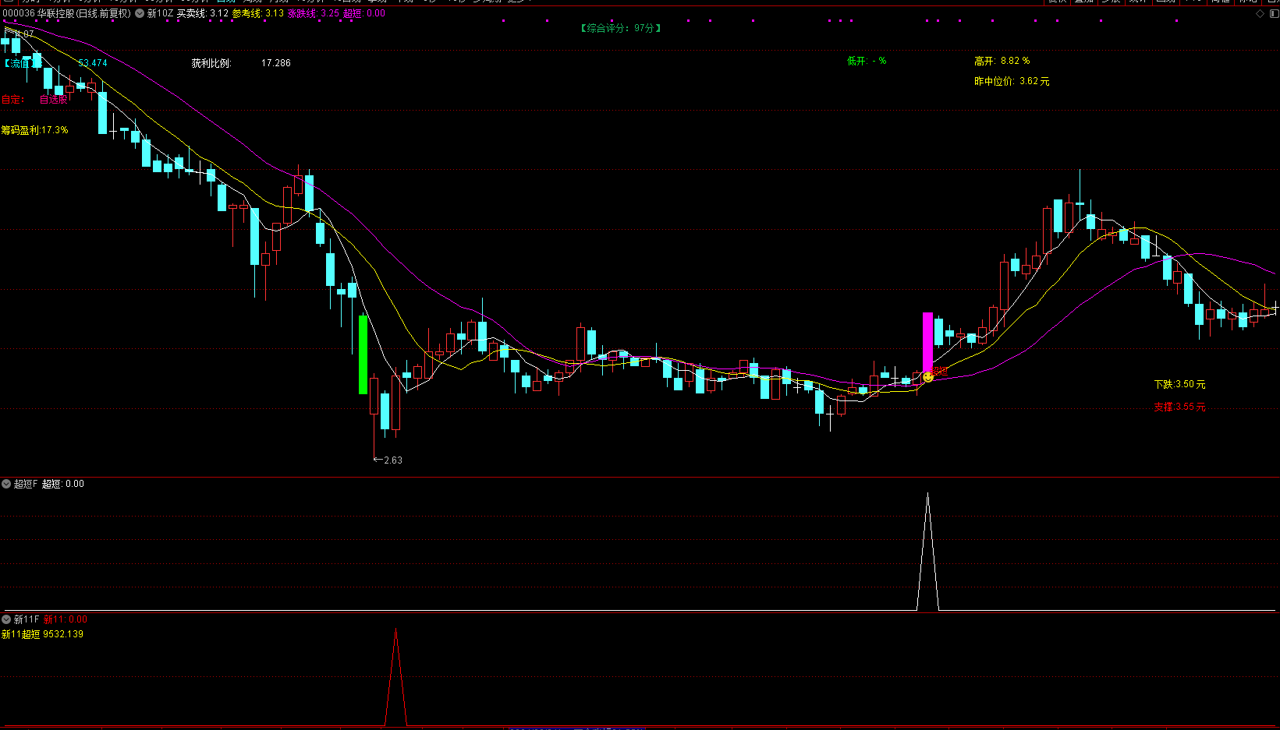
Task: Click the red 新11: 0.00 value
Action: click(66, 619)
